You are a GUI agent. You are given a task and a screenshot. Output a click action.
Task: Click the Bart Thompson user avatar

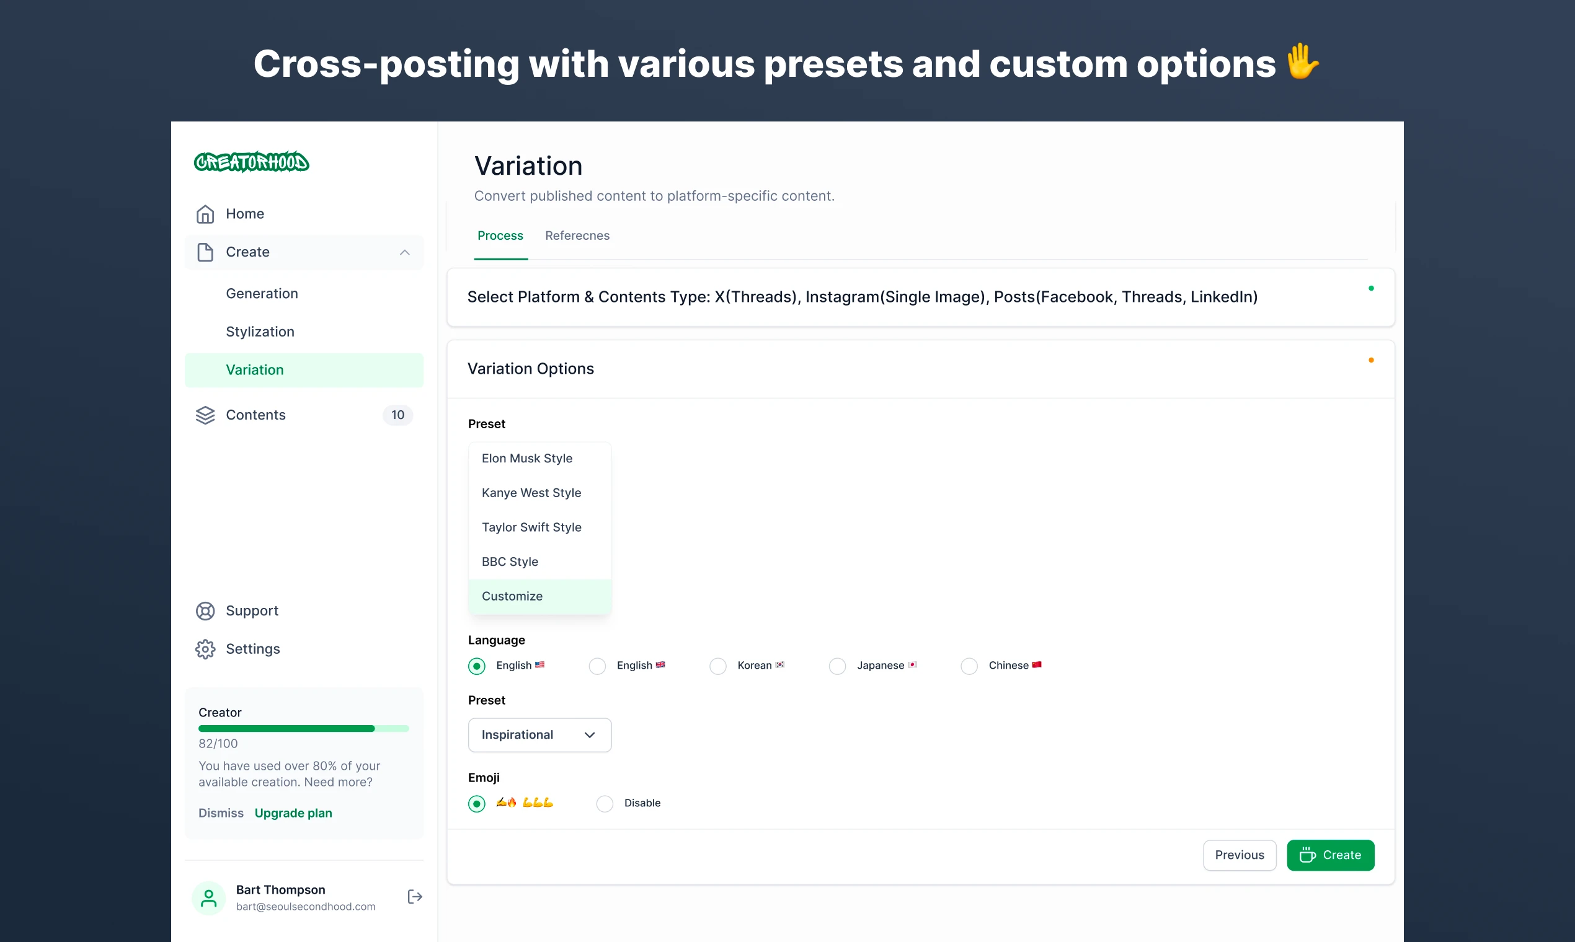click(x=208, y=897)
